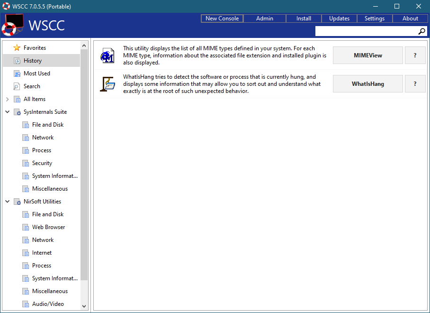
Task: Open the Install menu button
Action: pos(304,18)
